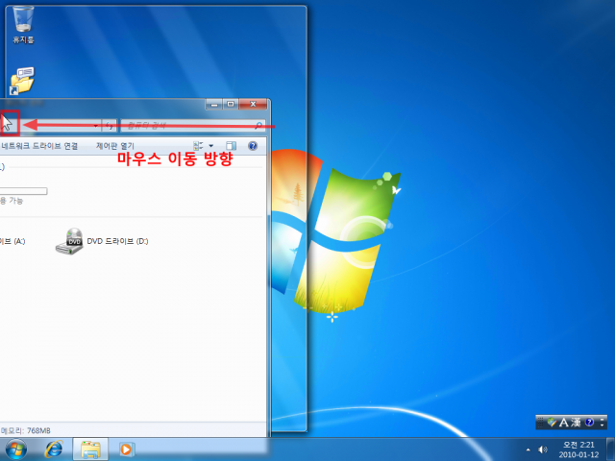Click the IME colorful pen icon
This screenshot has height=461, width=615.
tap(552, 423)
